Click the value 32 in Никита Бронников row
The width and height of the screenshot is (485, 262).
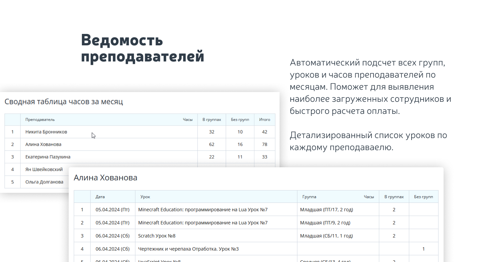pos(212,132)
